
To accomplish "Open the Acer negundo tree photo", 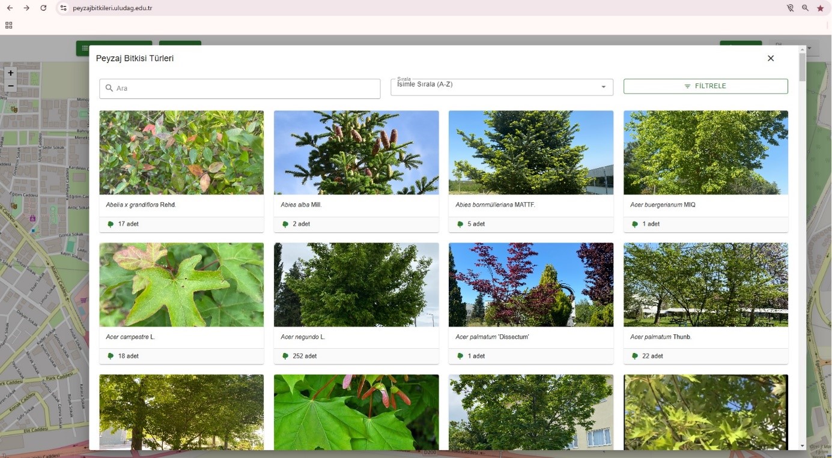I will (x=356, y=285).
